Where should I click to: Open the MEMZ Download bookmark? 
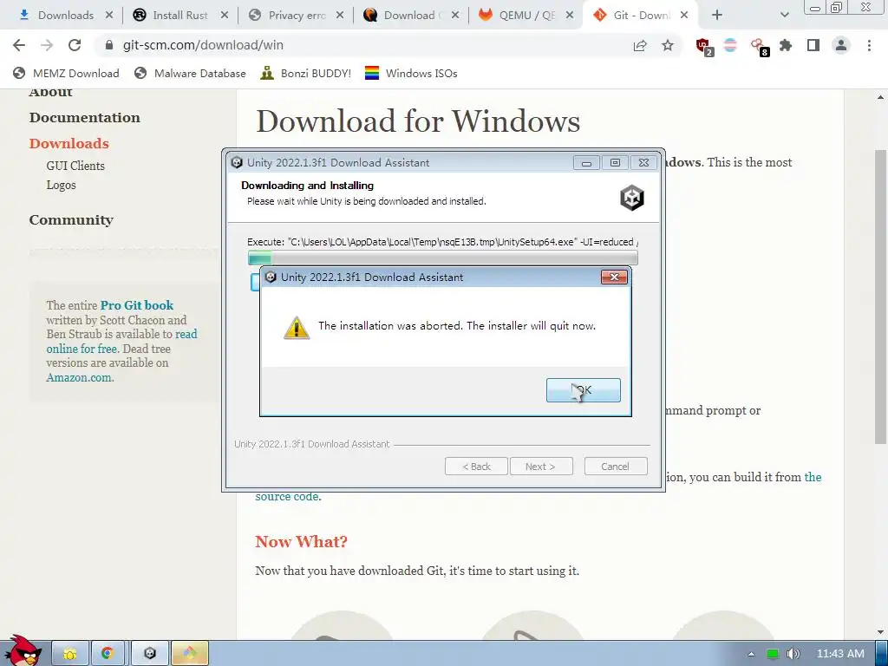pos(66,73)
